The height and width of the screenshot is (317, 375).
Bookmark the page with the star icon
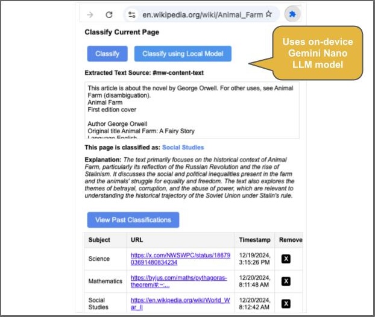click(x=269, y=14)
